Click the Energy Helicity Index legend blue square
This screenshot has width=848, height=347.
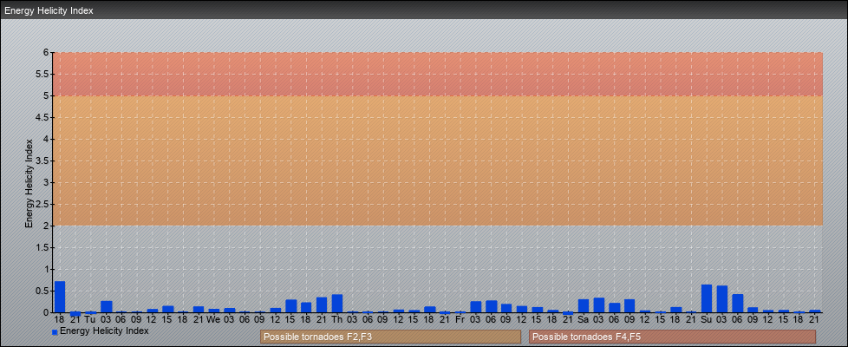point(55,332)
